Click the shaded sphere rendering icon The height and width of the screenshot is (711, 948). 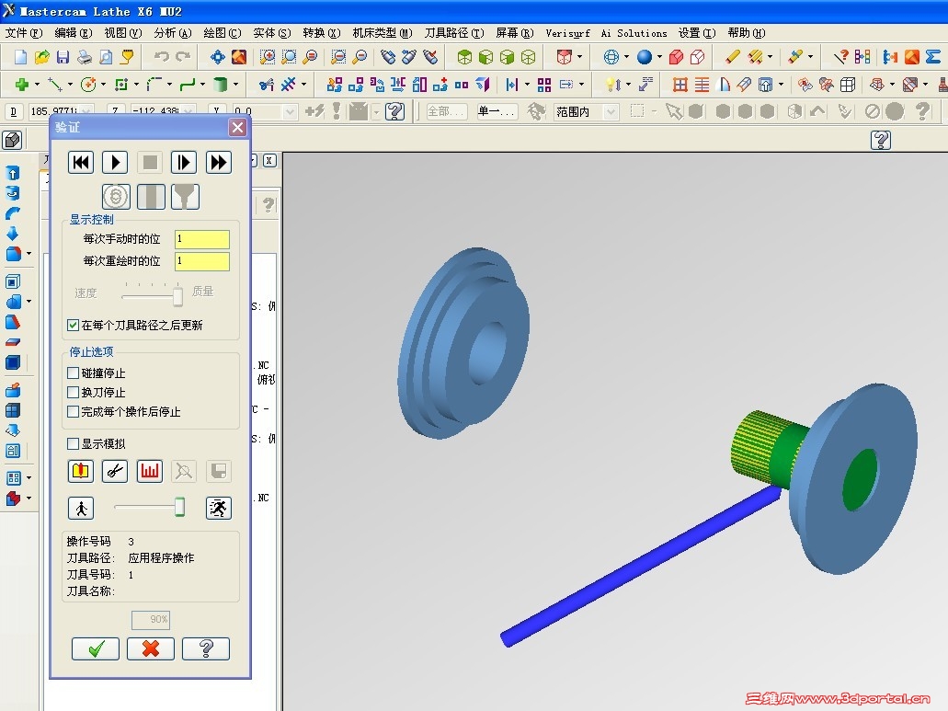point(645,57)
